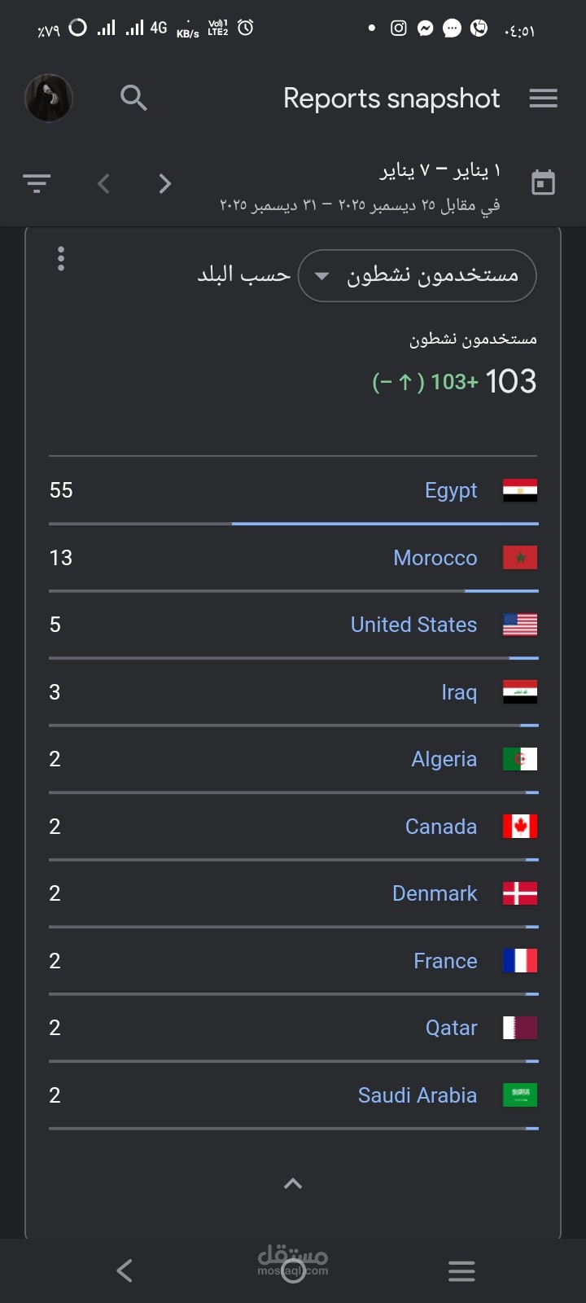This screenshot has height=1303, width=586.
Task: Tap the Qatar country entry
Action: [x=452, y=1028]
